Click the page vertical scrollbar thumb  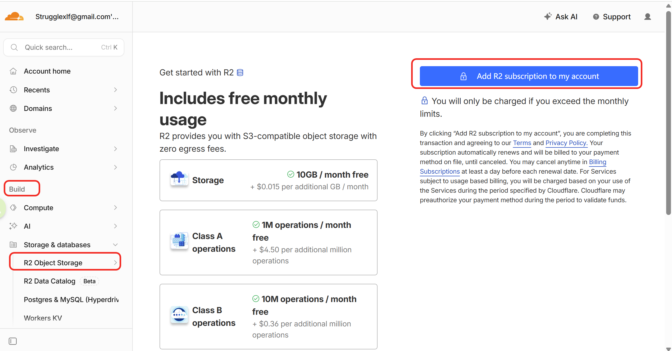(669, 112)
